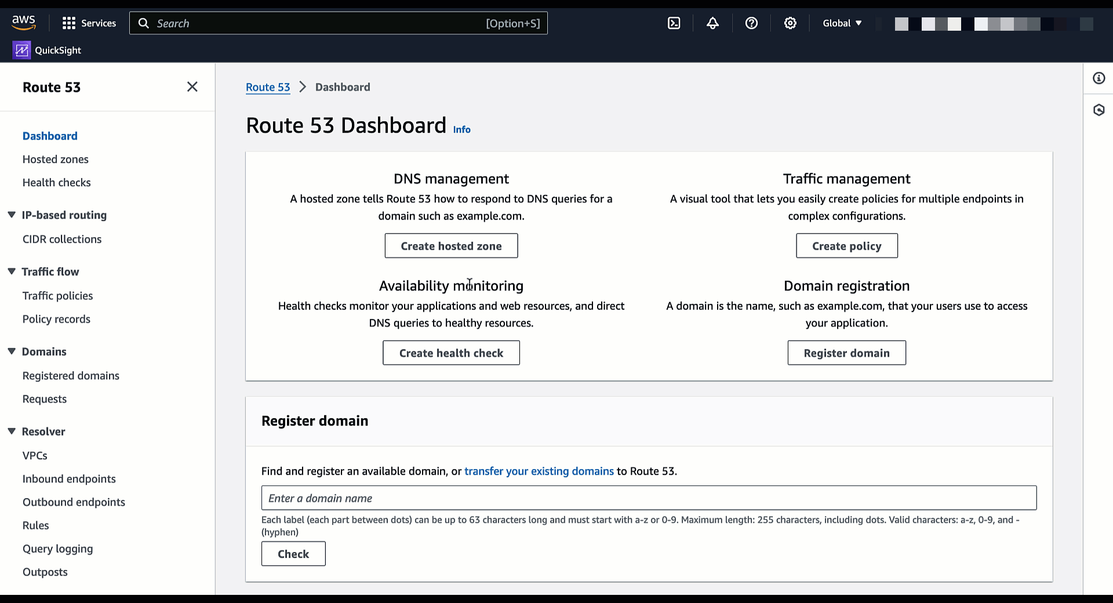Viewport: 1113px width, 603px height.
Task: Open QuickSight shortcut icon
Action: coord(21,50)
